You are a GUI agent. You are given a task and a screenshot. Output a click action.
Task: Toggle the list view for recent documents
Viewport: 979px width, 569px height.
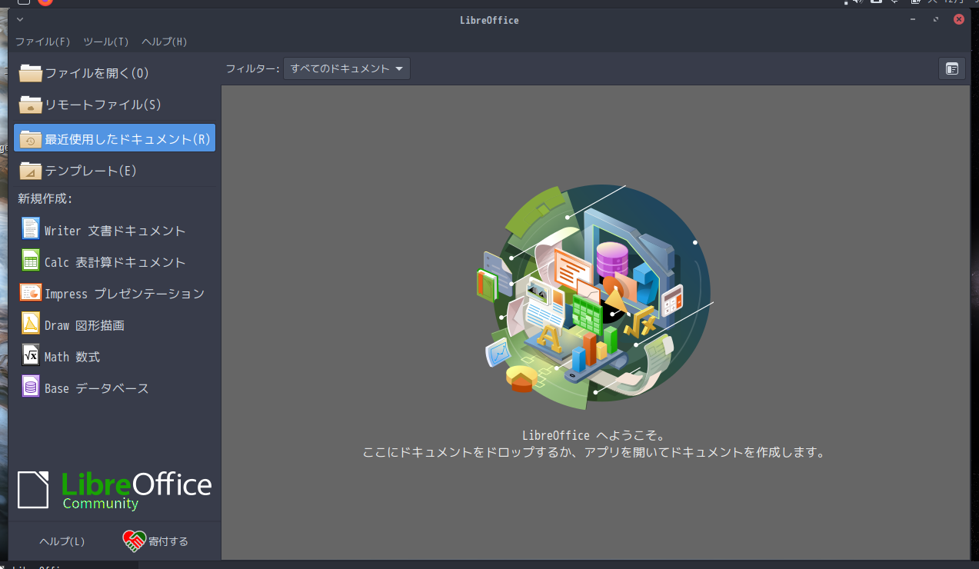pyautogui.click(x=951, y=68)
